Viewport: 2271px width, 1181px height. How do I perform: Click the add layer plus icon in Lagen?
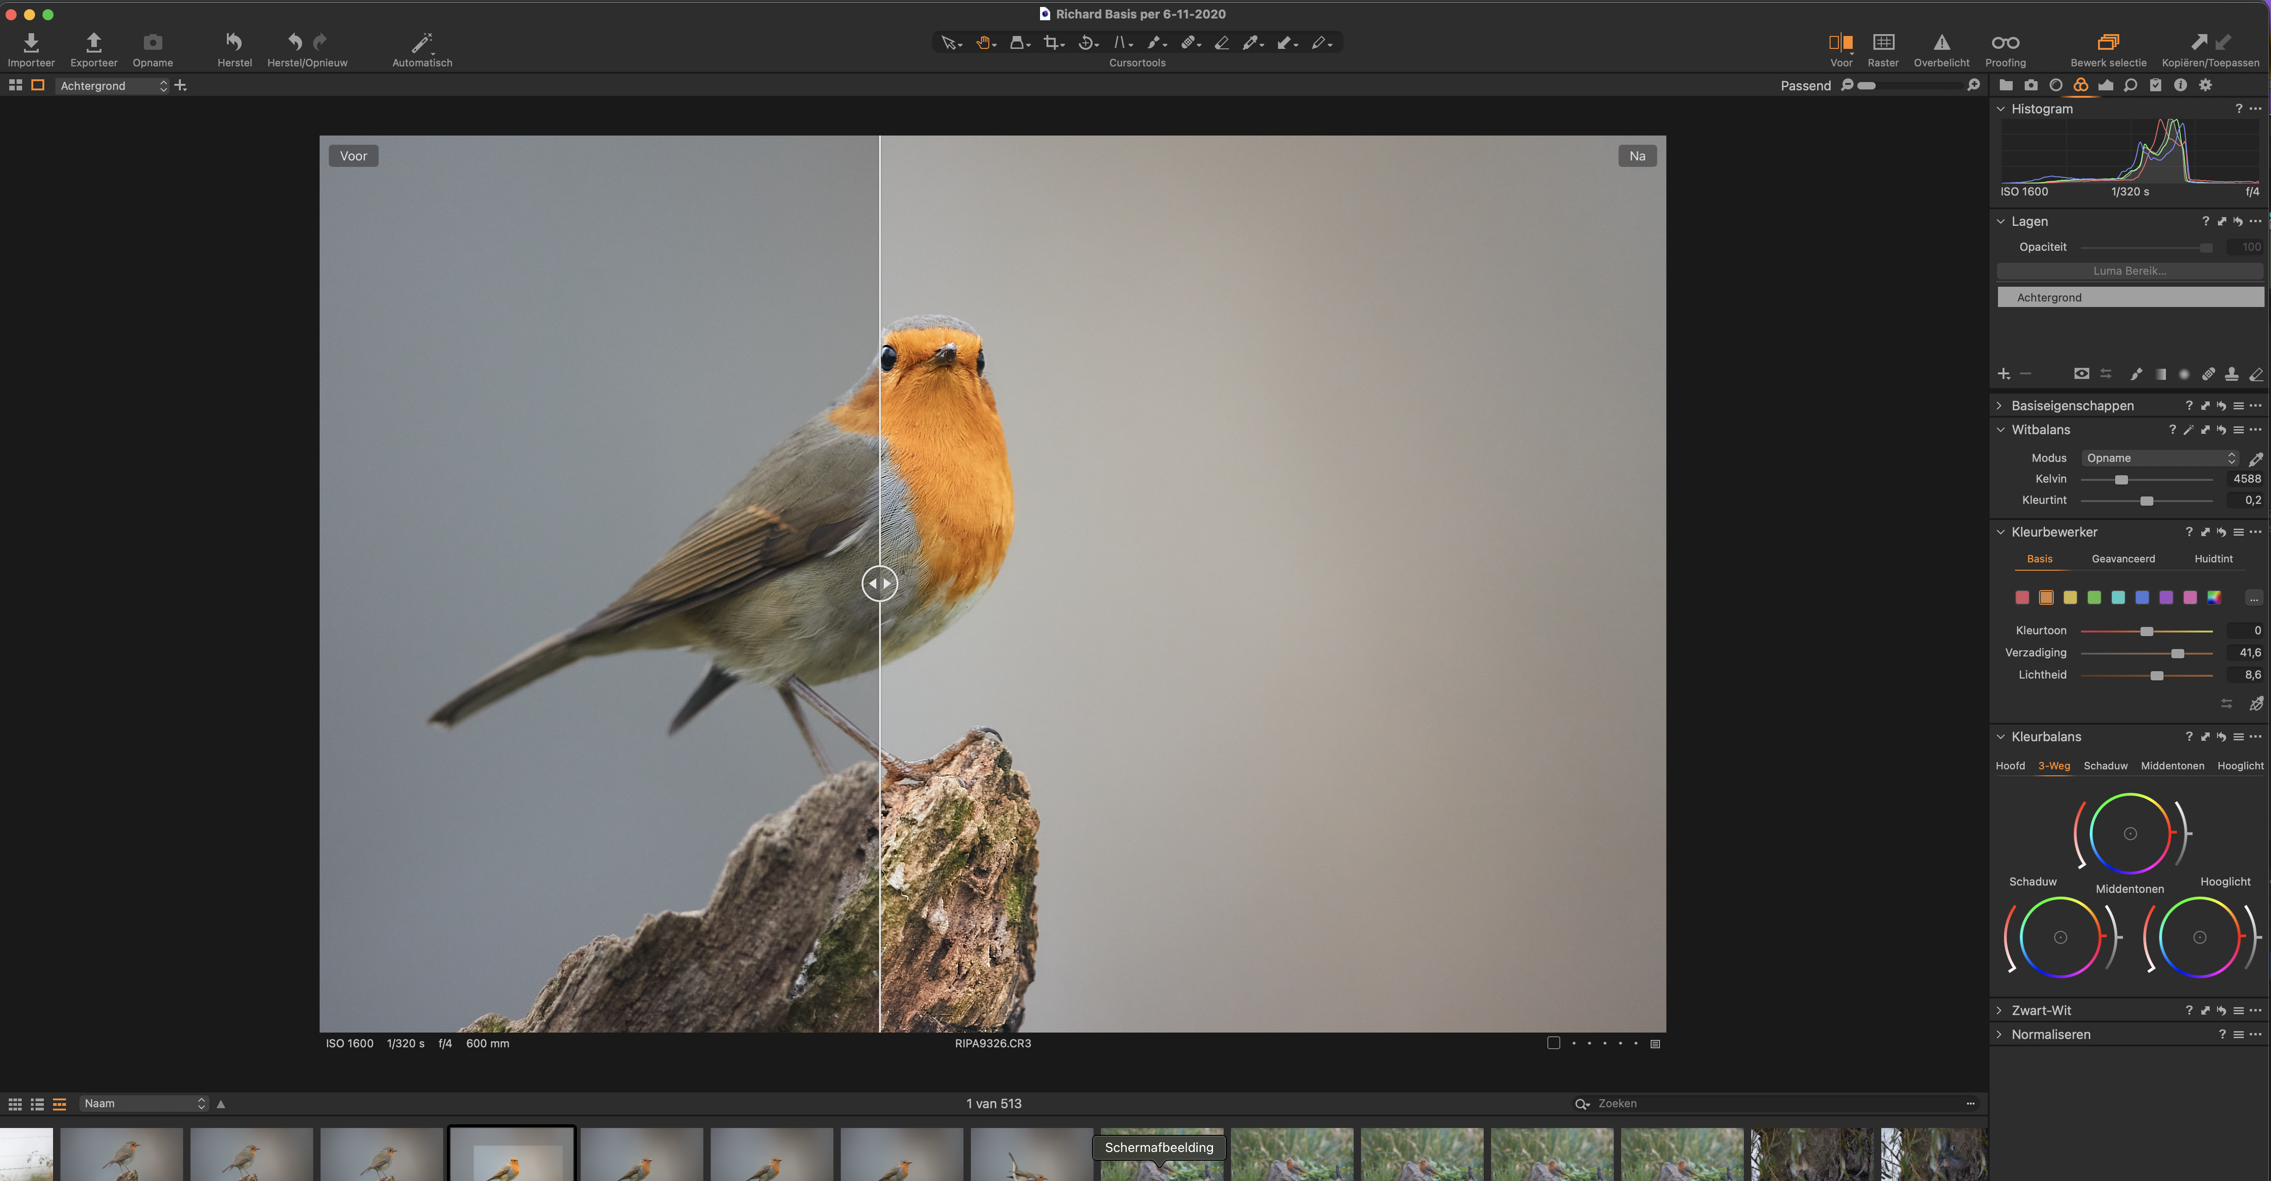[x=2003, y=374]
